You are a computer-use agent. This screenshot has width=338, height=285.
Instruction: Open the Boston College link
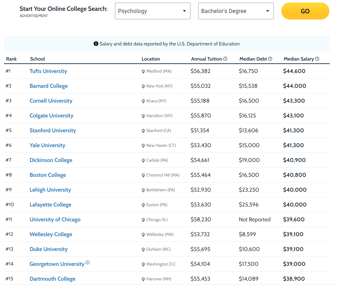click(48, 175)
